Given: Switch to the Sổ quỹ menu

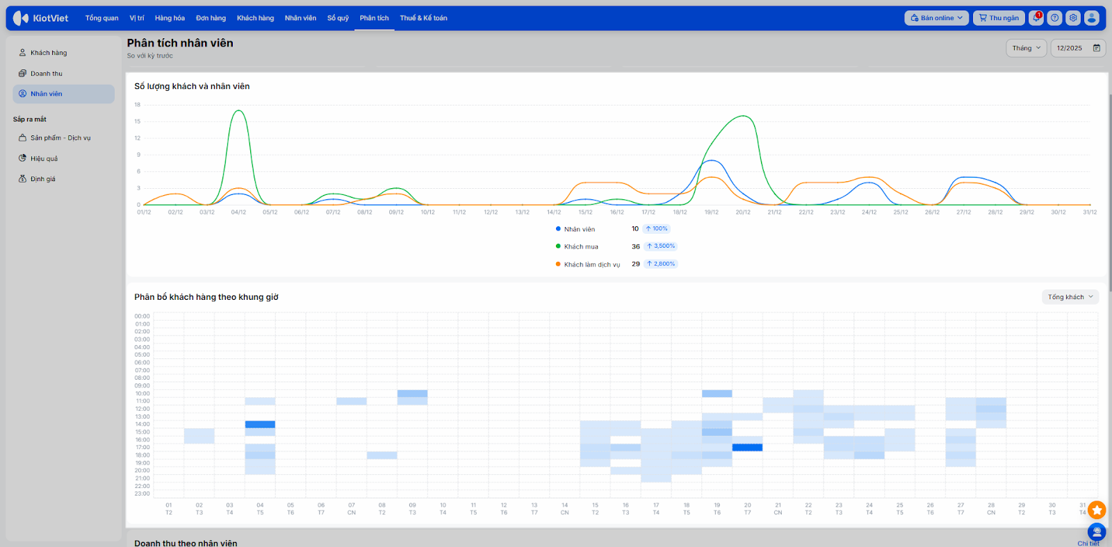Looking at the screenshot, I should pyautogui.click(x=338, y=18).
